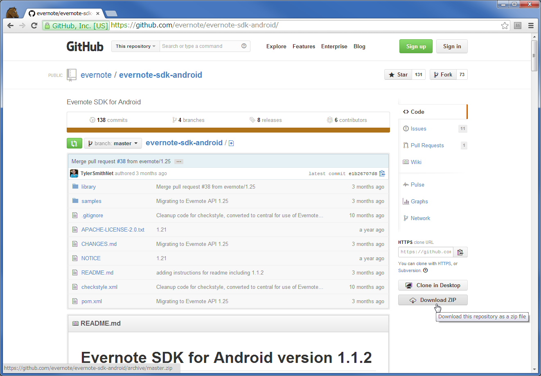This screenshot has width=541, height=376.
Task: Click the plus icon to create a new file
Action: coord(231,143)
